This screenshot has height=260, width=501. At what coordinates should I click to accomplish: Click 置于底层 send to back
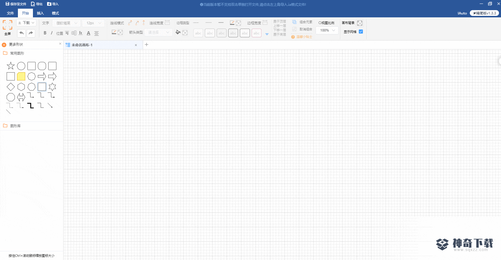coord(280,34)
